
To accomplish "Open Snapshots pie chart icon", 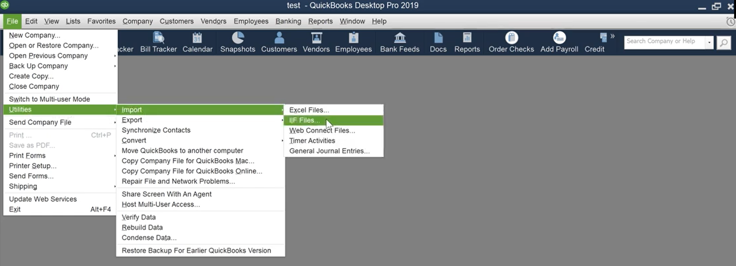I will tap(237, 37).
